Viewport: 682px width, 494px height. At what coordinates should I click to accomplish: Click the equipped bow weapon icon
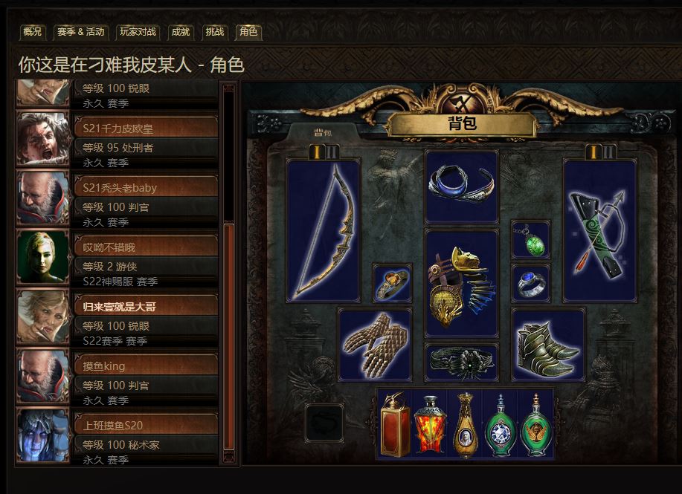323,230
